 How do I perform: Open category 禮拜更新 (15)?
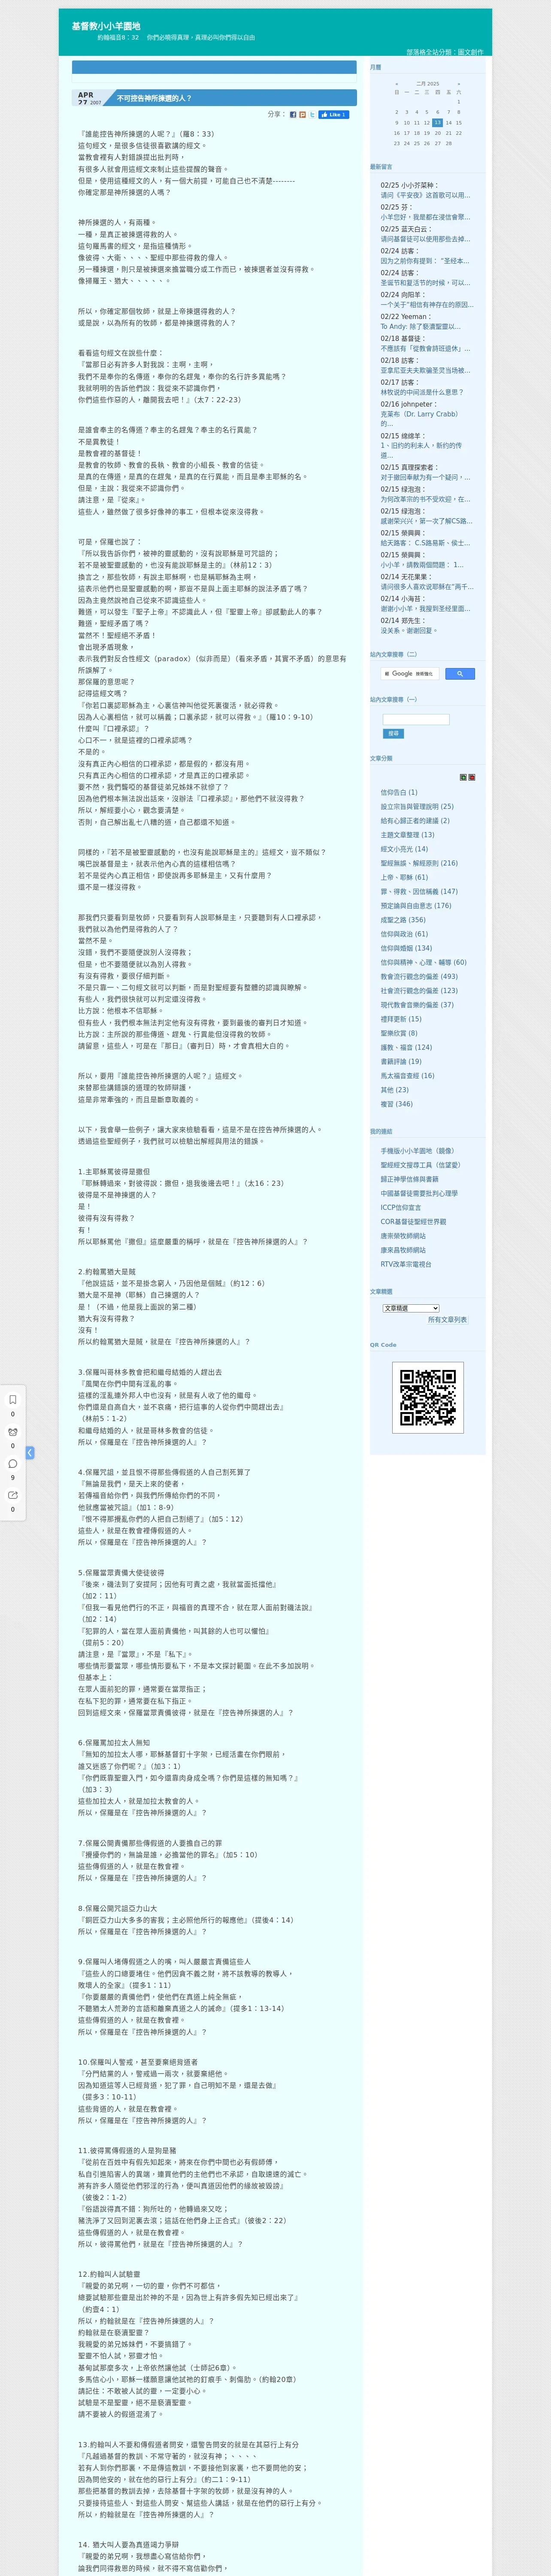pyautogui.click(x=401, y=1019)
